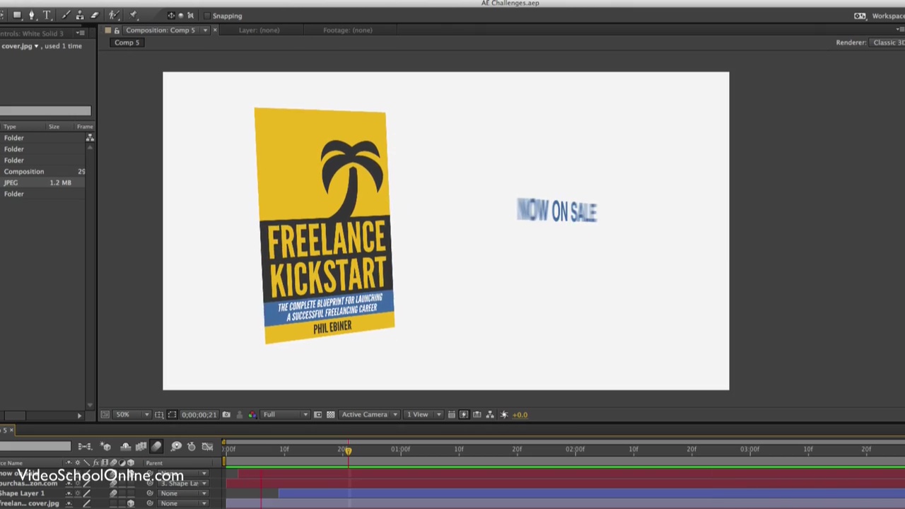The image size is (905, 509).
Task: Select the Clone Stamp tool
Action: (x=80, y=15)
